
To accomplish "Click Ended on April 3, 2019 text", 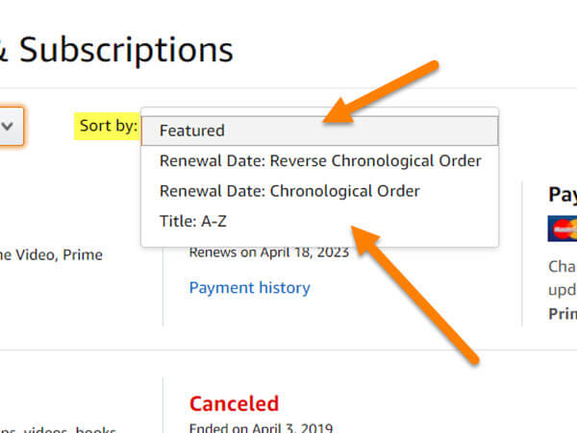I will point(261,428).
